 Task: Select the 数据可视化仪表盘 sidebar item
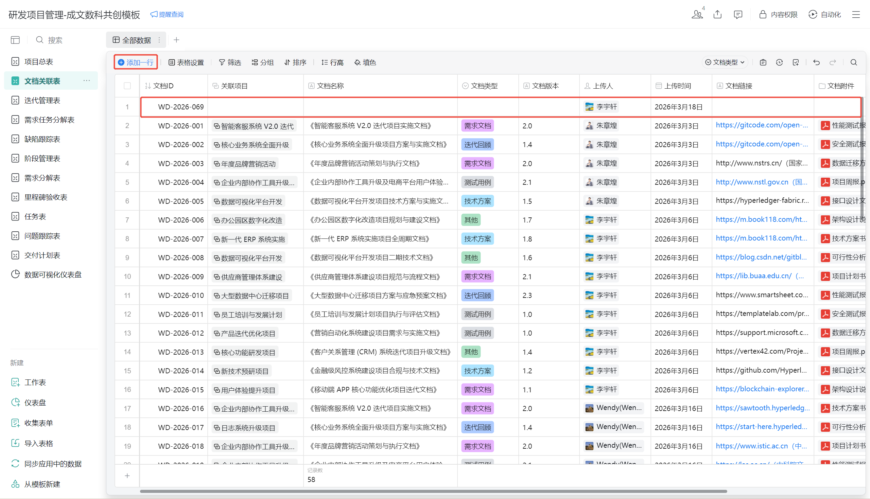click(x=53, y=274)
